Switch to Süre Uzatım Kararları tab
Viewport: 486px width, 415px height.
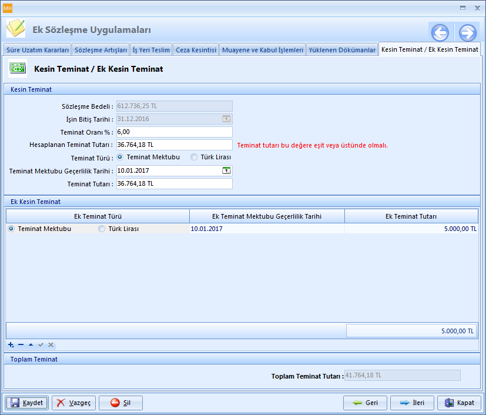tap(38, 50)
